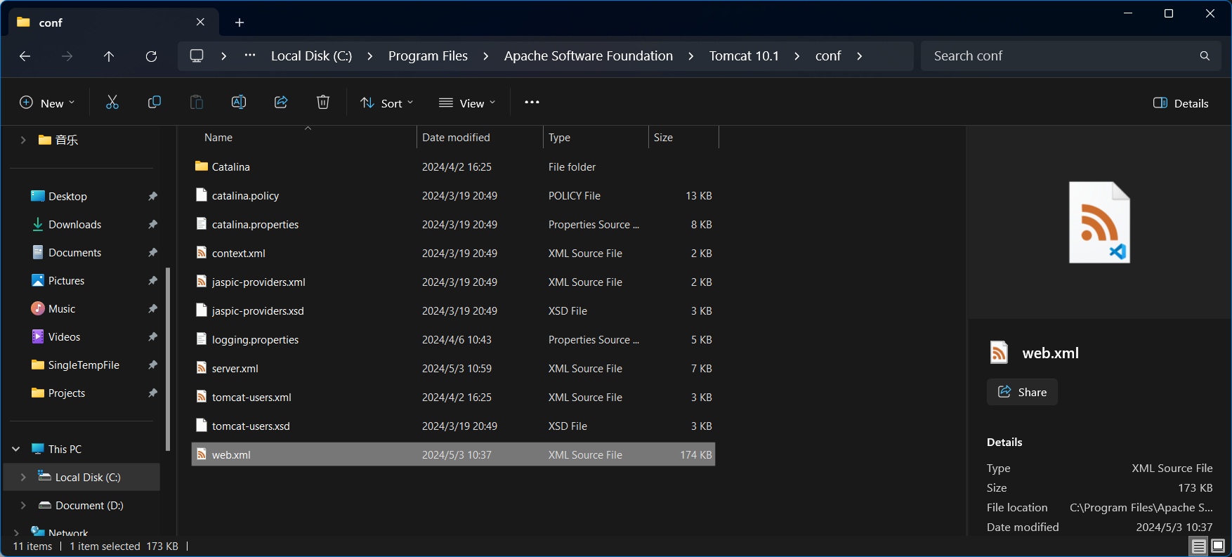Select tomcat-users.xsd file row
The height and width of the screenshot is (557, 1232).
point(453,426)
